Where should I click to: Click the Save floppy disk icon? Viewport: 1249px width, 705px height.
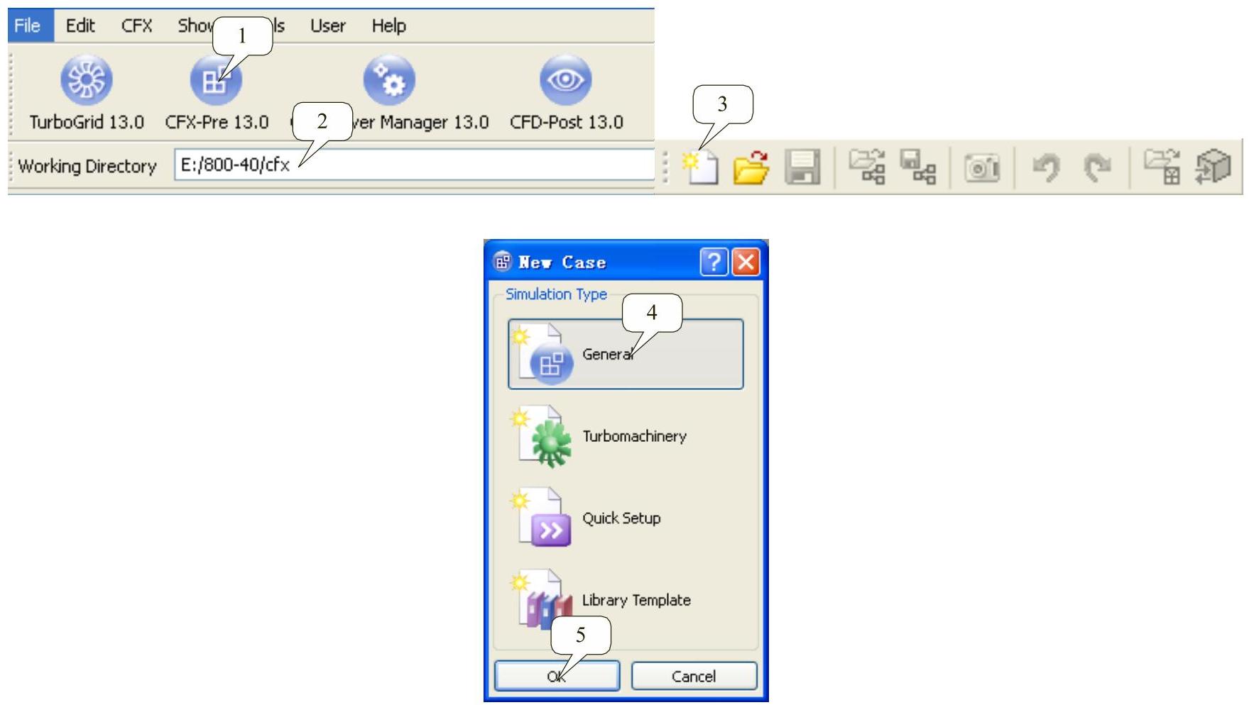[x=802, y=167]
